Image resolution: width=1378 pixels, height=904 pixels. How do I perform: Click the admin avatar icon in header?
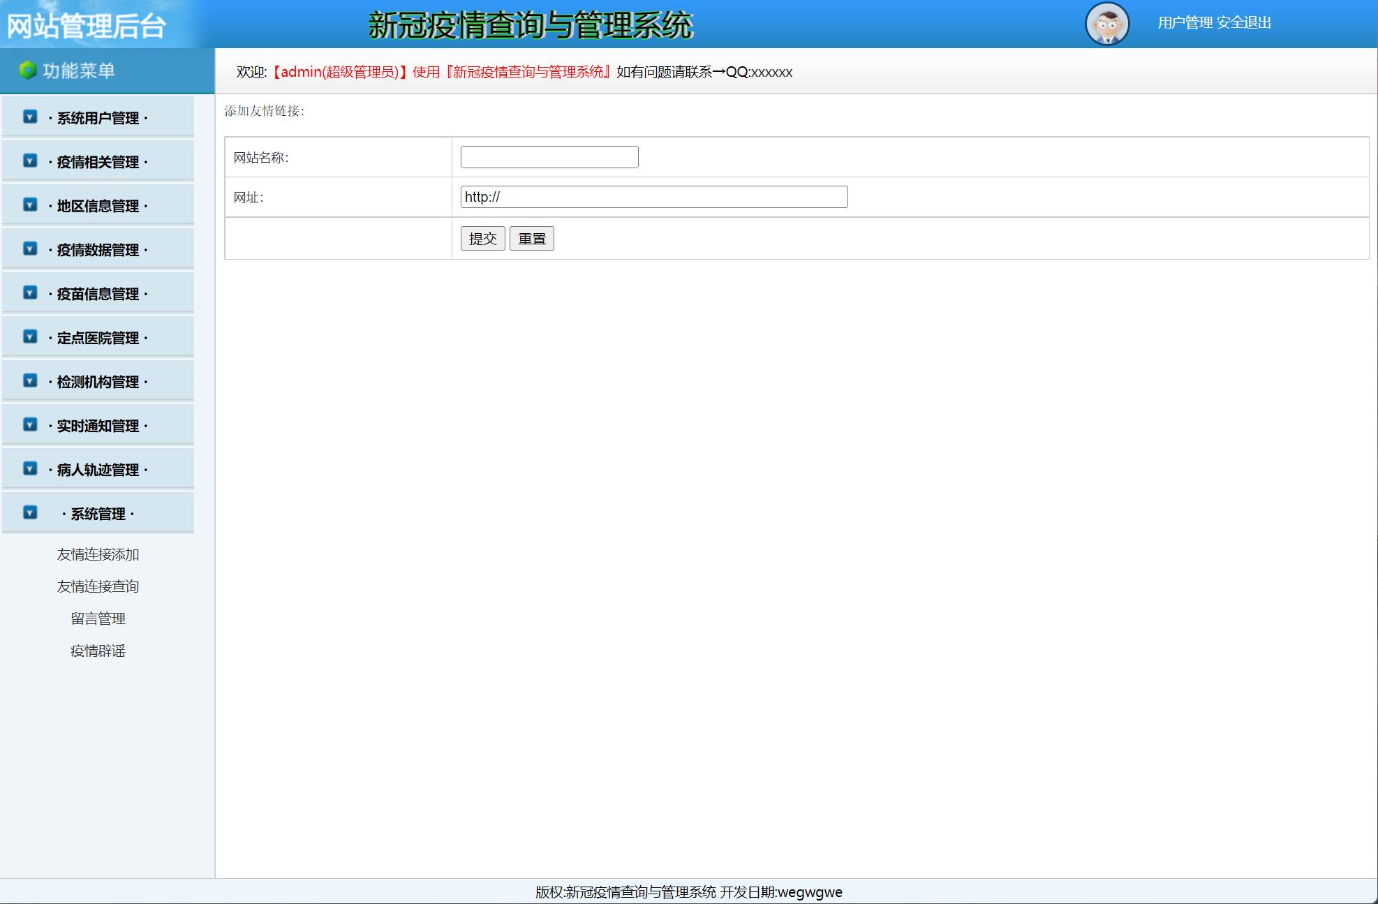pyautogui.click(x=1106, y=24)
